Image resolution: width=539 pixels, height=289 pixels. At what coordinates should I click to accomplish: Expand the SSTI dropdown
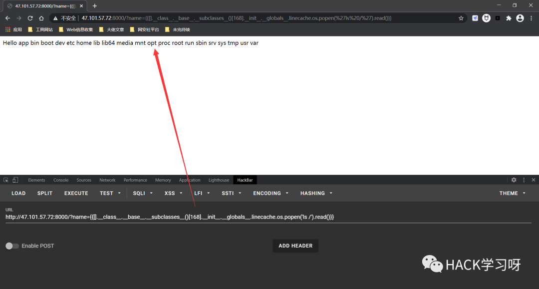tap(232, 193)
